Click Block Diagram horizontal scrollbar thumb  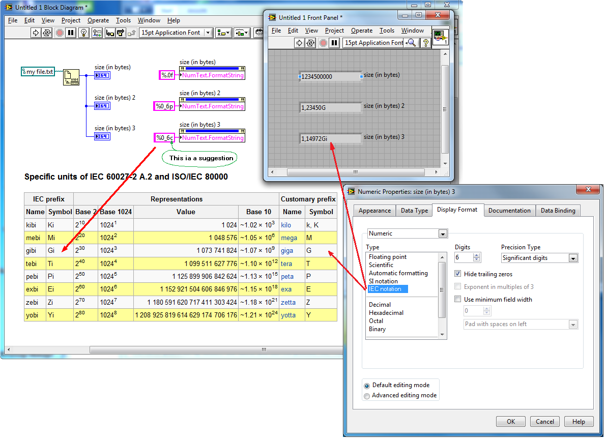point(264,350)
